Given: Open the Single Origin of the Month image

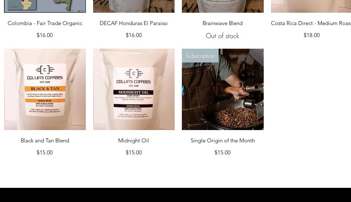Looking at the screenshot, I should point(223,89).
